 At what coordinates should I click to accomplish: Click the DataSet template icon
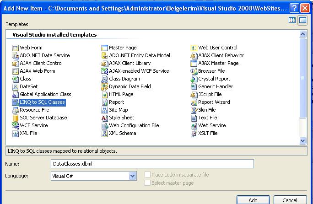[x=16, y=87]
